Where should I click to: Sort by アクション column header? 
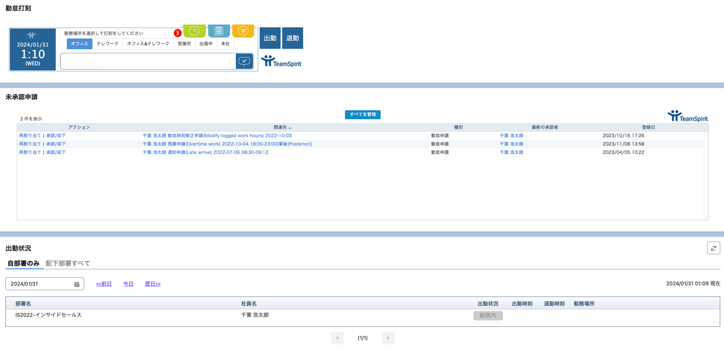[79, 127]
